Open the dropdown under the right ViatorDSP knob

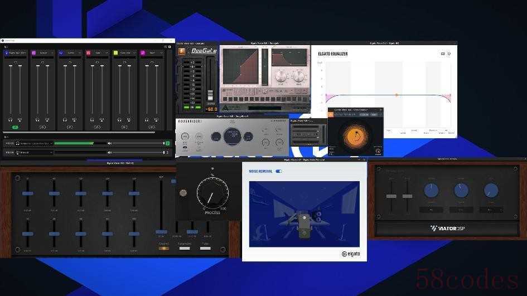pos(491,210)
